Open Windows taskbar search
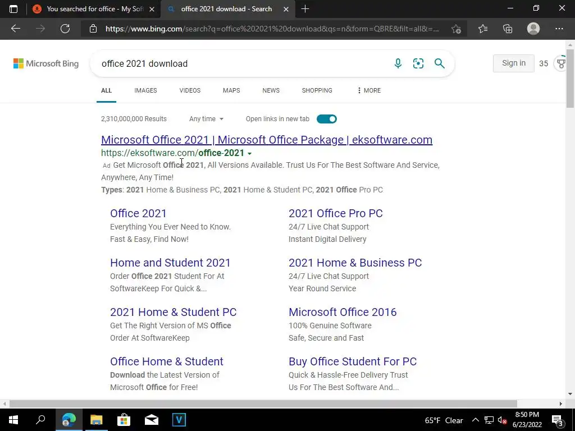The width and height of the screenshot is (575, 431). (40, 420)
